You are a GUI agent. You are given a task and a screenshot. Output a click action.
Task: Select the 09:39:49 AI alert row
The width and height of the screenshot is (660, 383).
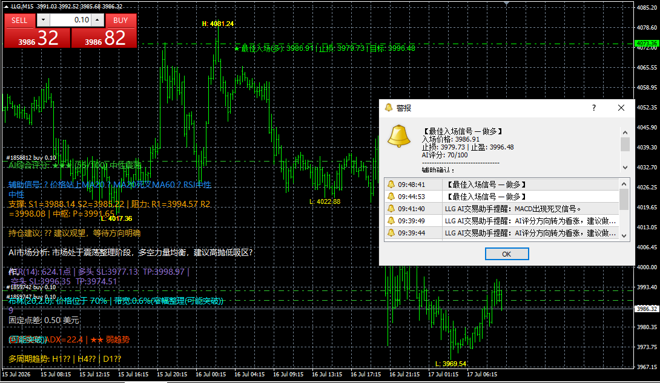[501, 221]
